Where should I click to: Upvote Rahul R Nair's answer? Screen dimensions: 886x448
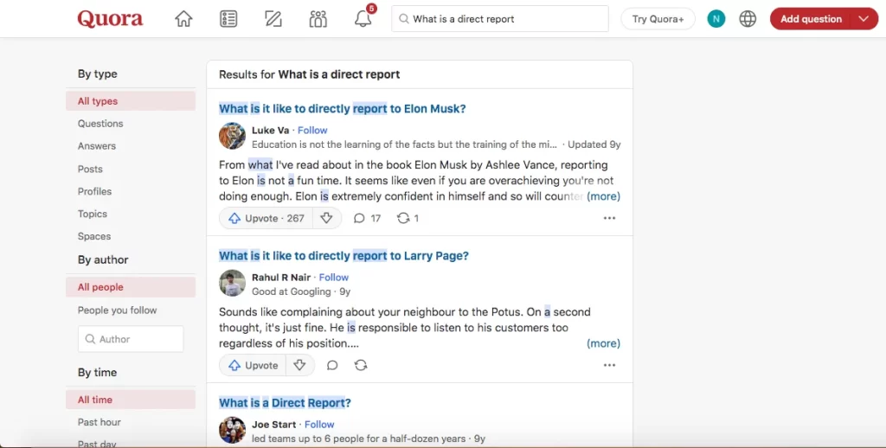(x=253, y=365)
